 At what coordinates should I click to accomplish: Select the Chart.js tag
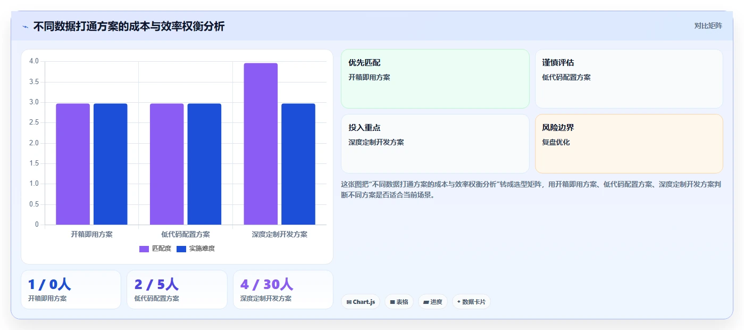[x=361, y=302]
